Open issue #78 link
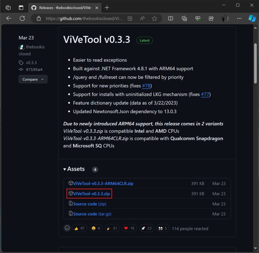Screen dimensions: 259x253 click(146, 86)
